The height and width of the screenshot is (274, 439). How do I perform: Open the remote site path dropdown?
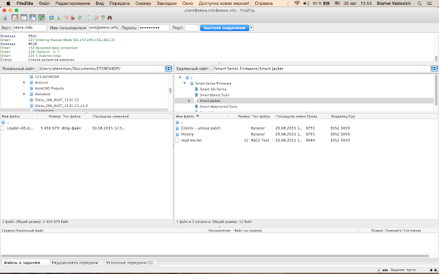pyautogui.click(x=434, y=68)
